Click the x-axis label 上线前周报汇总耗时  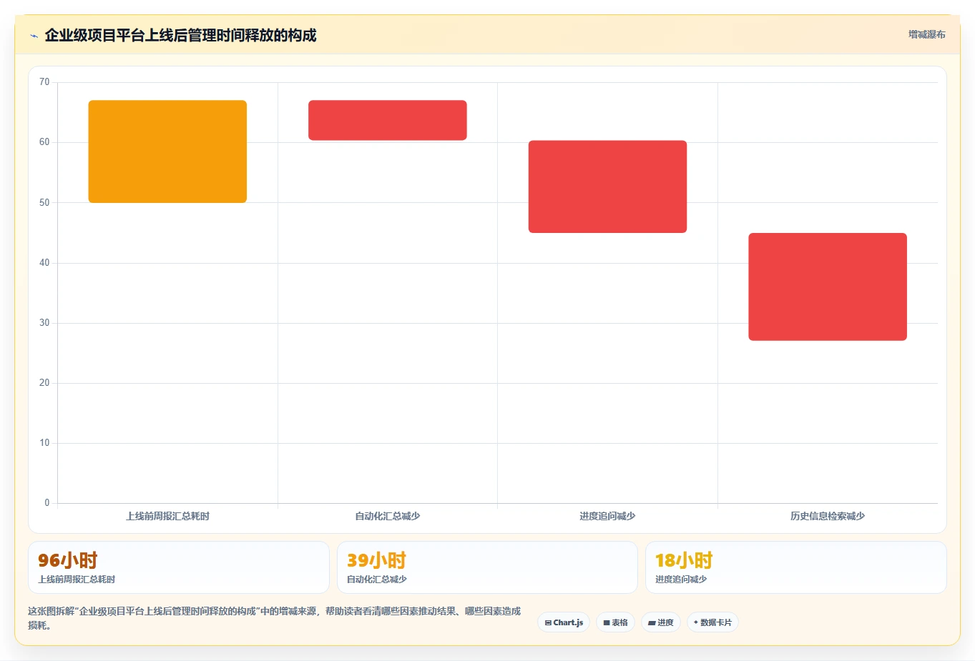pyautogui.click(x=167, y=516)
